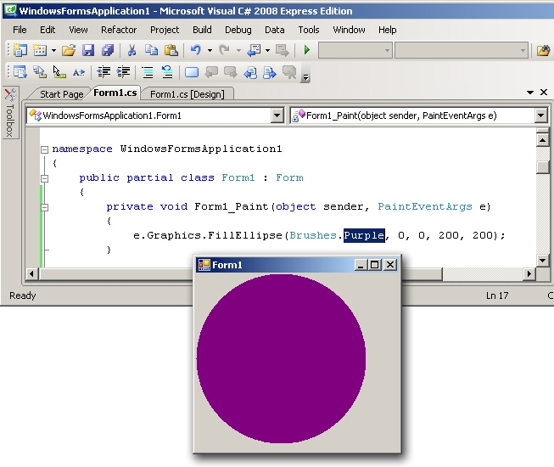Click the Paste clipboard icon
This screenshot has width=554, height=467.
coord(171,50)
